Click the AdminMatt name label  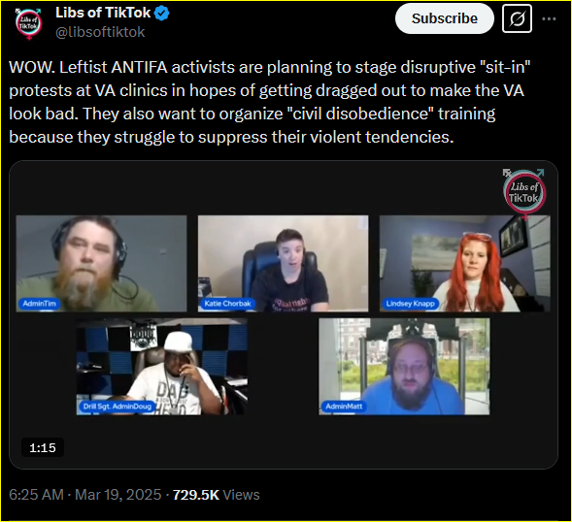pyautogui.click(x=344, y=407)
